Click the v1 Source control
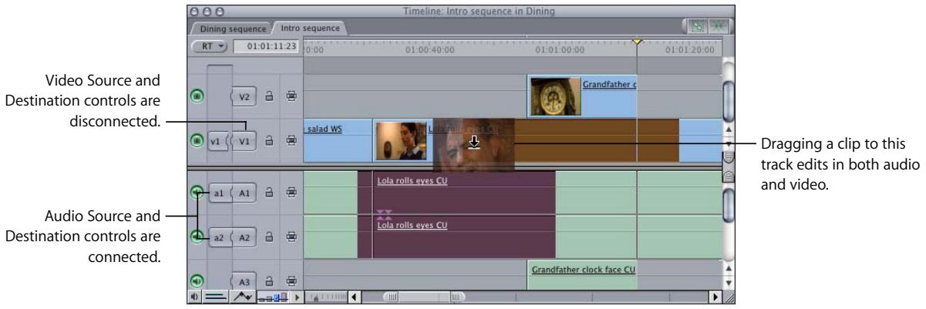 pyautogui.click(x=219, y=141)
